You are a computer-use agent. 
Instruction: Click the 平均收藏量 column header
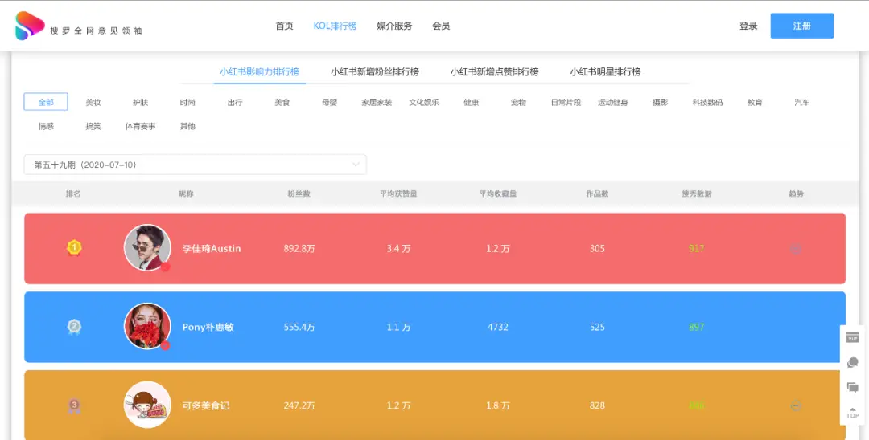[498, 194]
